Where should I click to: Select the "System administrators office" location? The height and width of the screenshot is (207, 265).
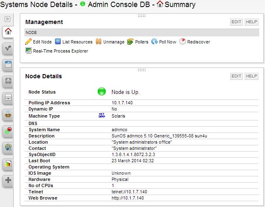point(142,142)
